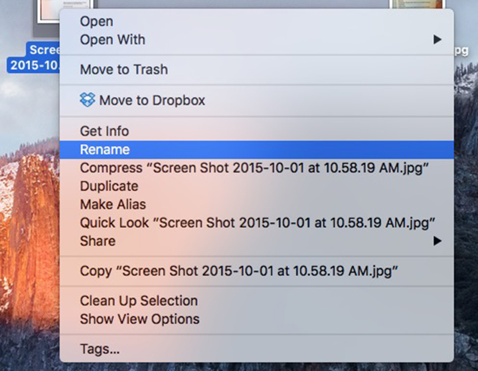
Task: Click the Dropbox icon in menu
Action: click(87, 100)
